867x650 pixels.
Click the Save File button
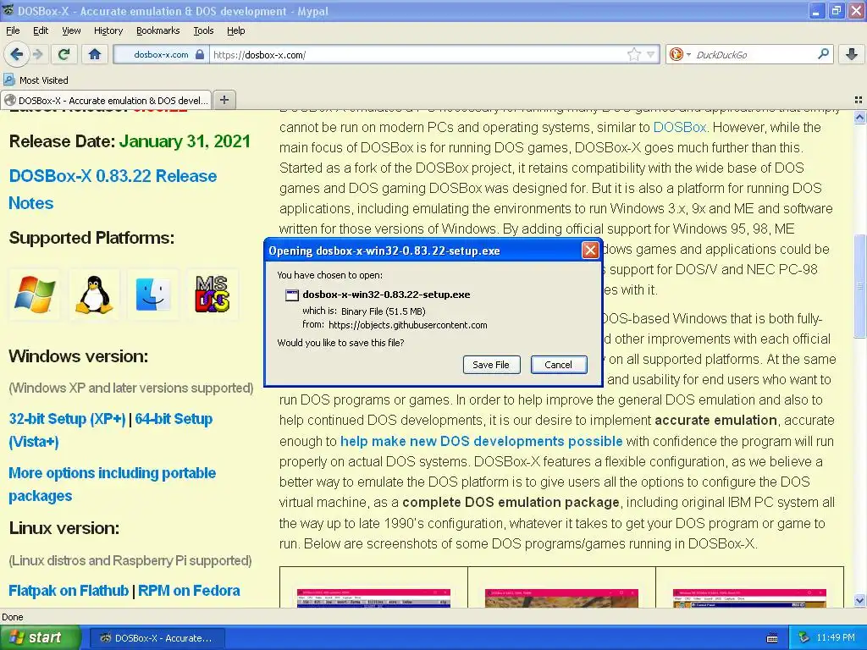[x=491, y=365]
